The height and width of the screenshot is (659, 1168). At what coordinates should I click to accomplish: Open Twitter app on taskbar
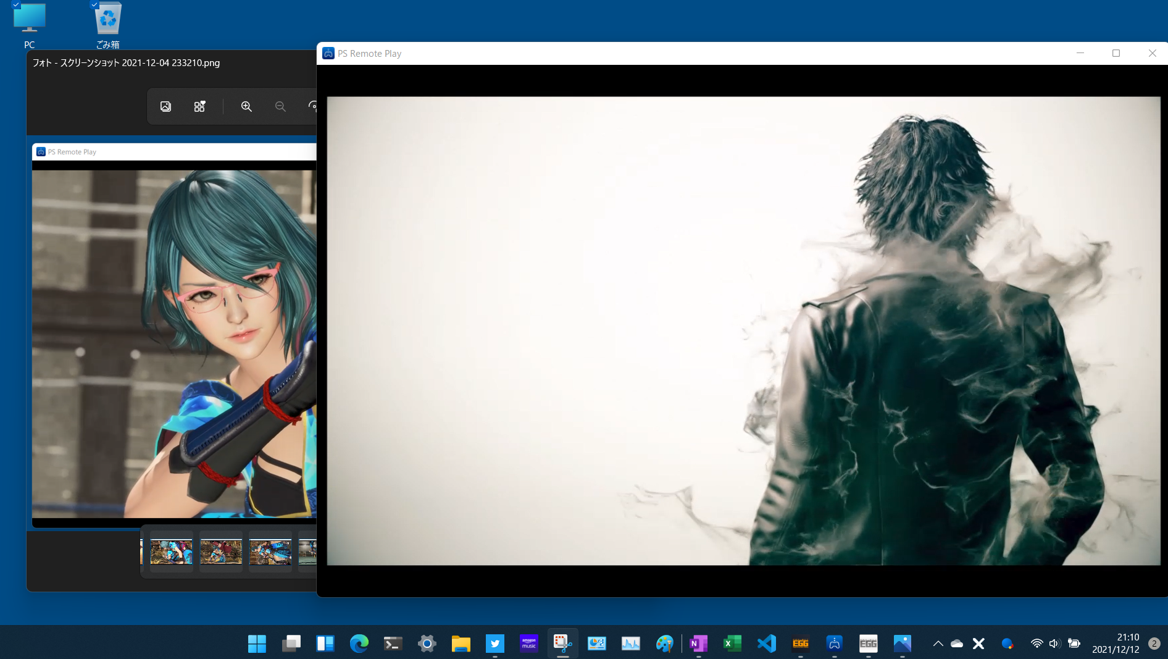[x=494, y=644]
